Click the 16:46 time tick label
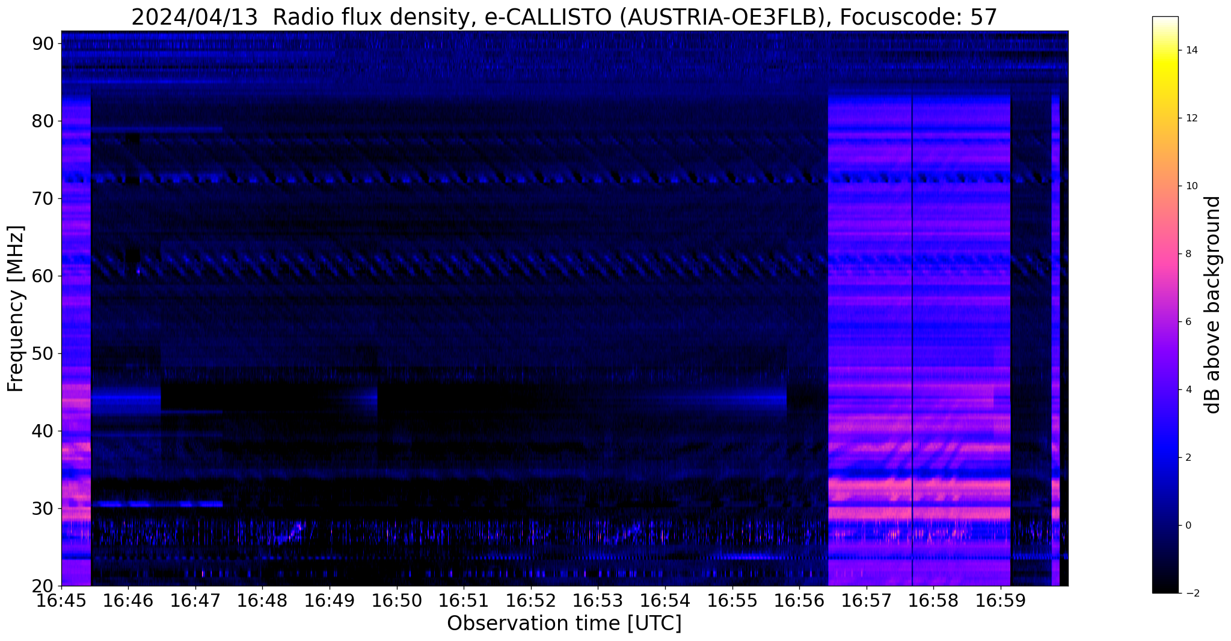The height and width of the screenshot is (641, 1231). [128, 601]
